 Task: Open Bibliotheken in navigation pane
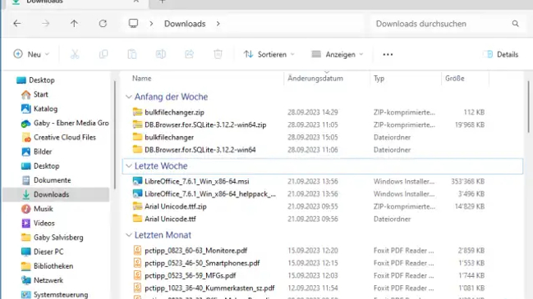47,266
